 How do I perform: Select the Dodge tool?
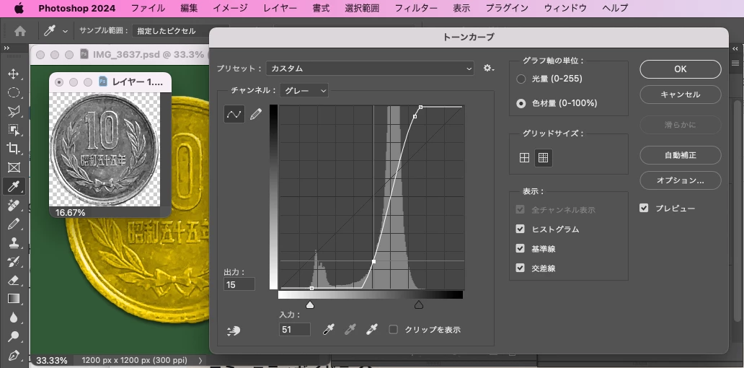[13, 336]
